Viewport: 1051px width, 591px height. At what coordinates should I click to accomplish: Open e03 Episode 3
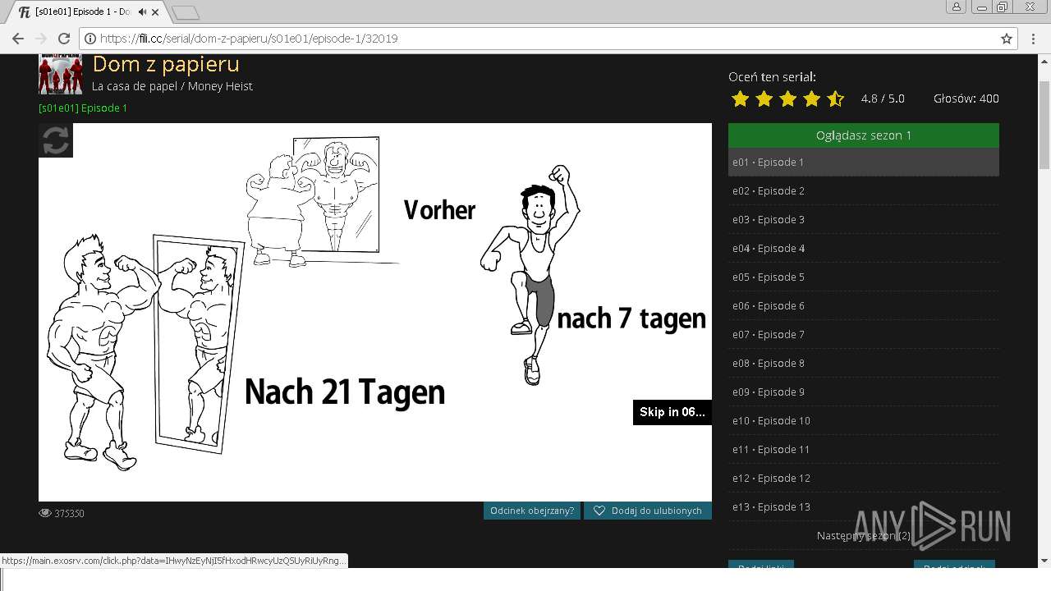(x=864, y=219)
